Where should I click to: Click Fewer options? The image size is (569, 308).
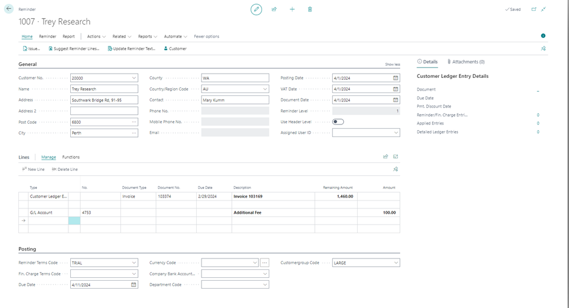pyautogui.click(x=206, y=37)
